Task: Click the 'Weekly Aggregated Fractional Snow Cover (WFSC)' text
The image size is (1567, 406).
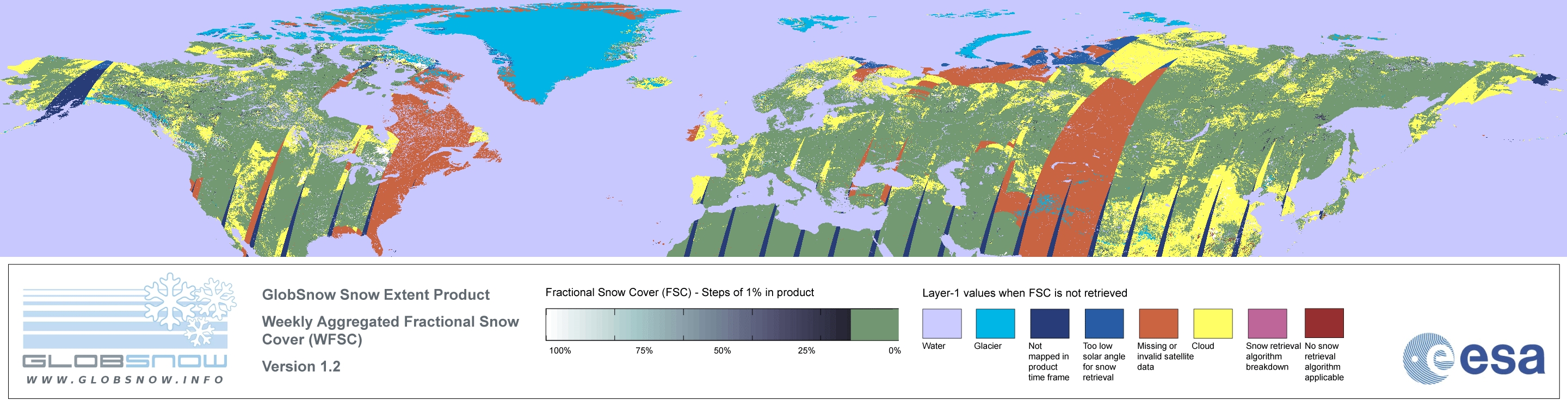Action: pos(390,330)
